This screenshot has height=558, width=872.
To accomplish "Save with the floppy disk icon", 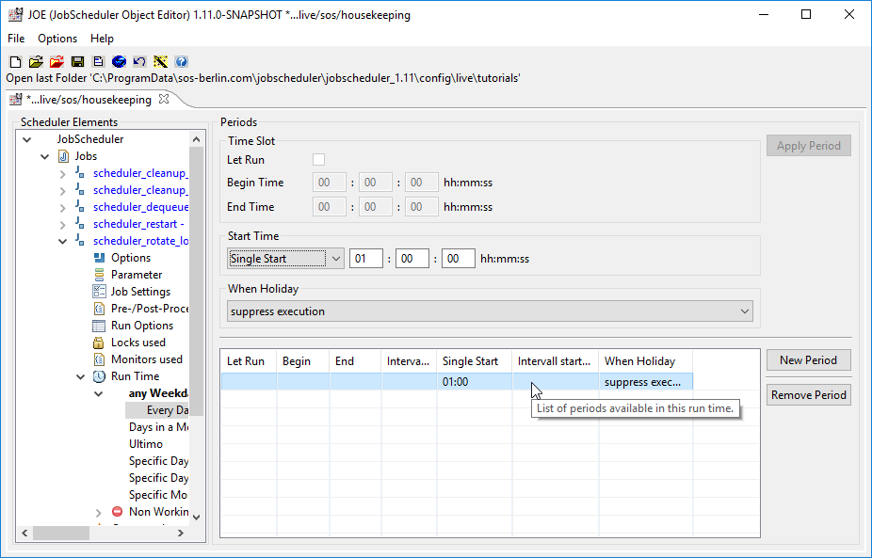I will tap(77, 61).
